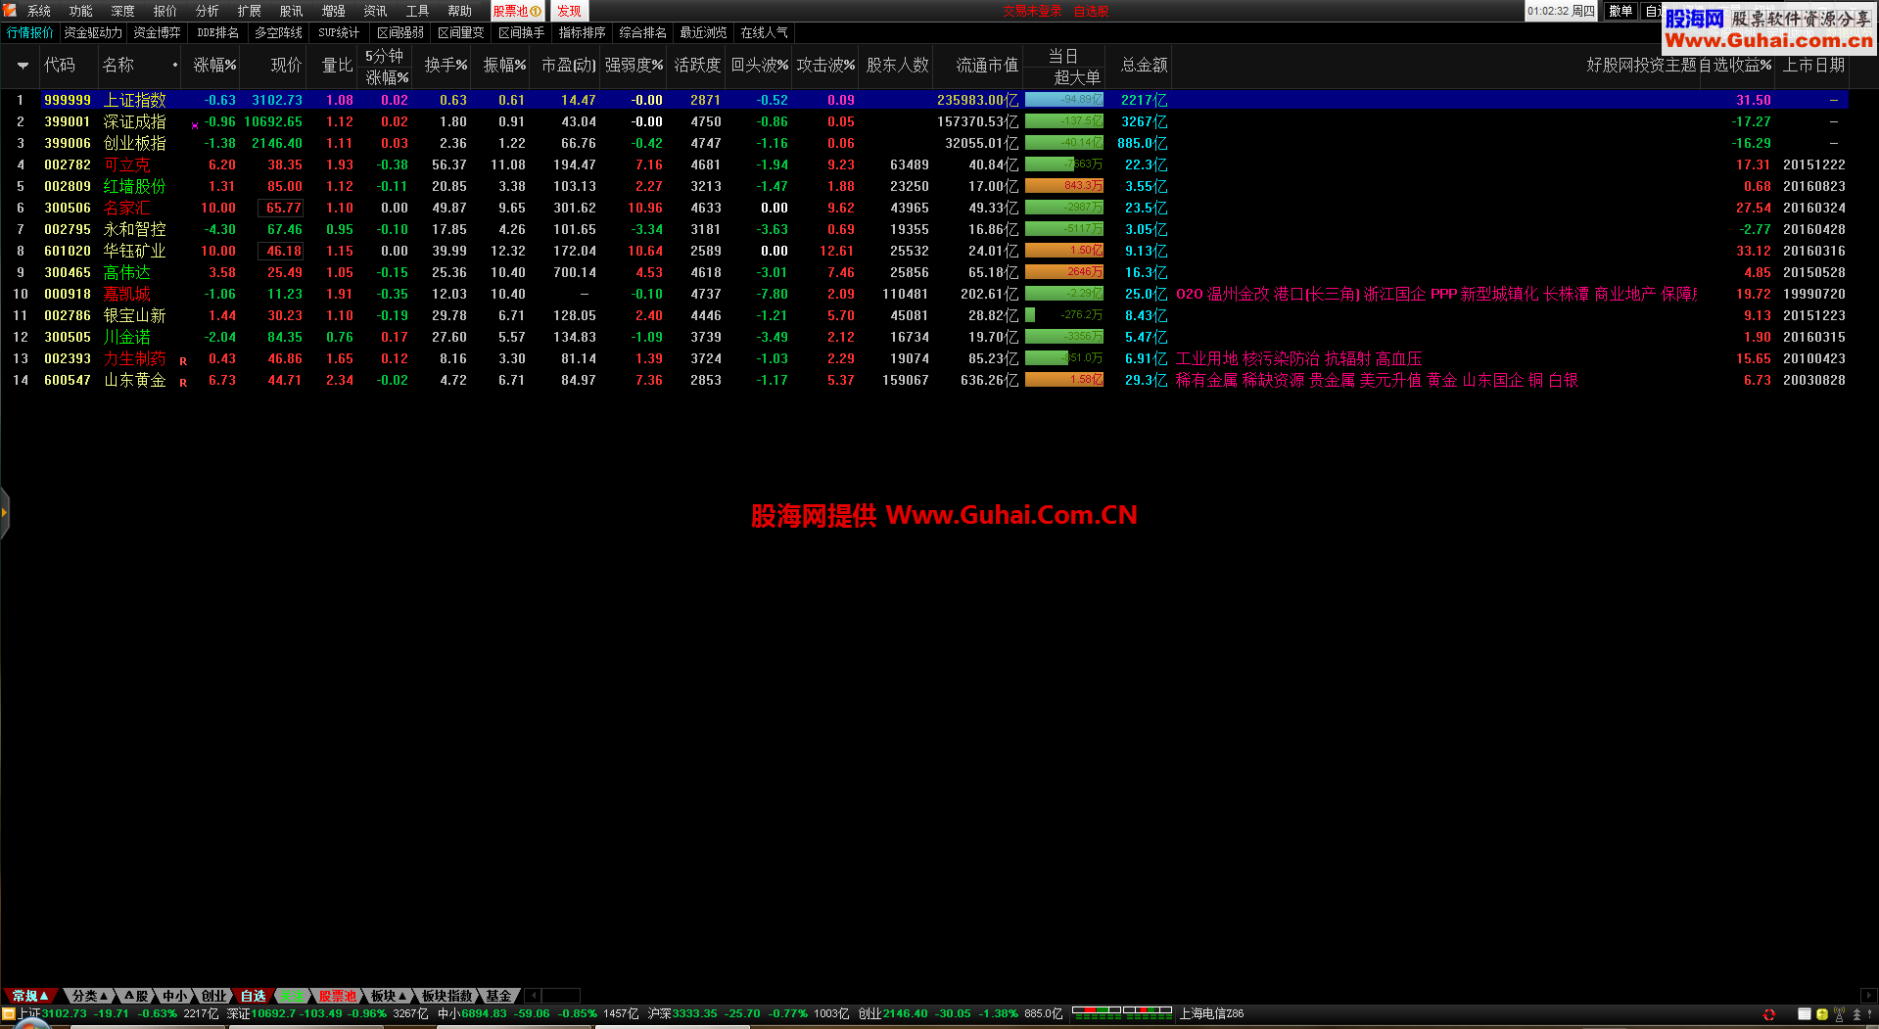This screenshot has height=1029, width=1879.
Task: Switch to the 指标排序 tab
Action: tap(583, 32)
